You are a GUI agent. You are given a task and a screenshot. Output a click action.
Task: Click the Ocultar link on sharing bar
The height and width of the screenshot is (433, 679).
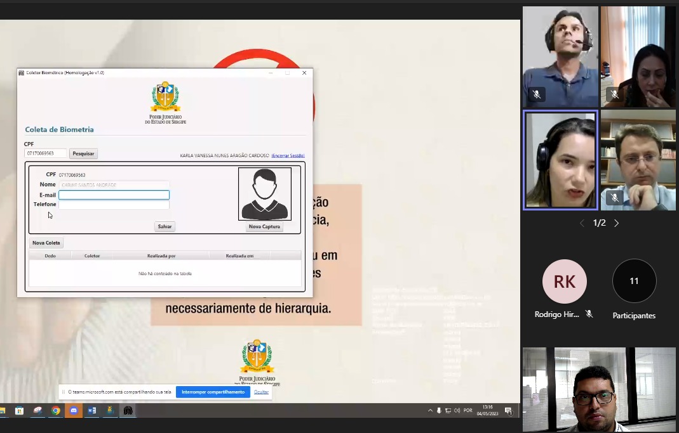[x=261, y=392]
